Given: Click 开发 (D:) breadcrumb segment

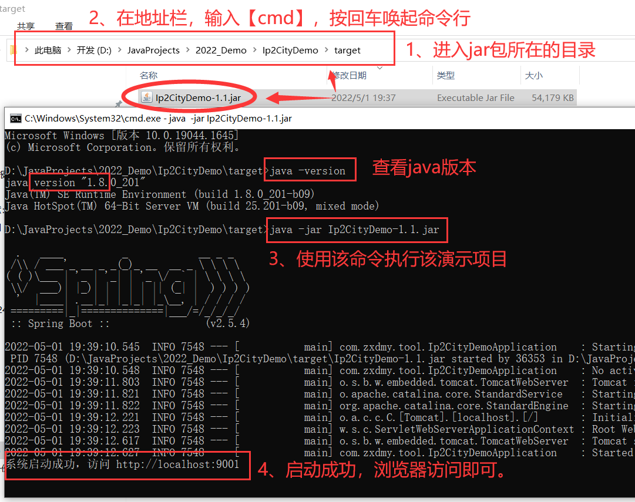Looking at the screenshot, I should coord(94,50).
